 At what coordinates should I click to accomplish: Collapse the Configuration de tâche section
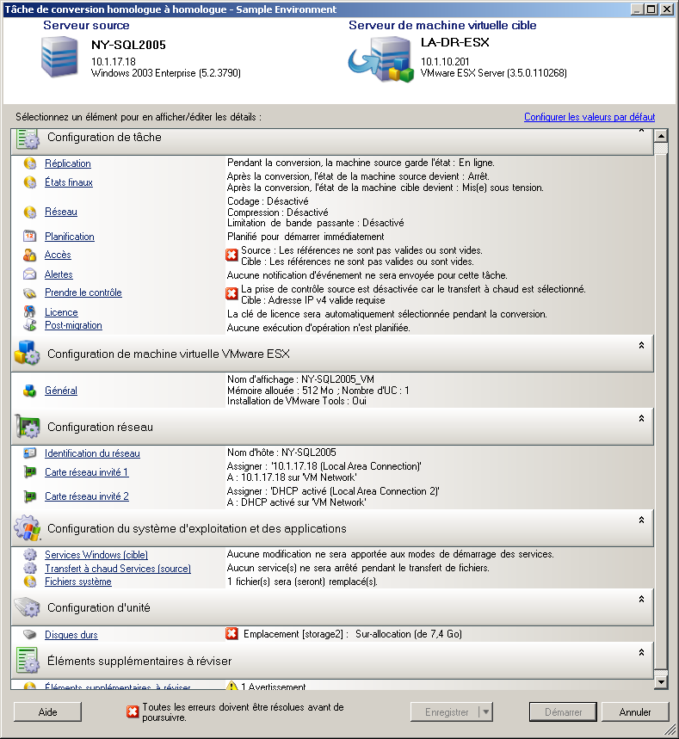641,130
